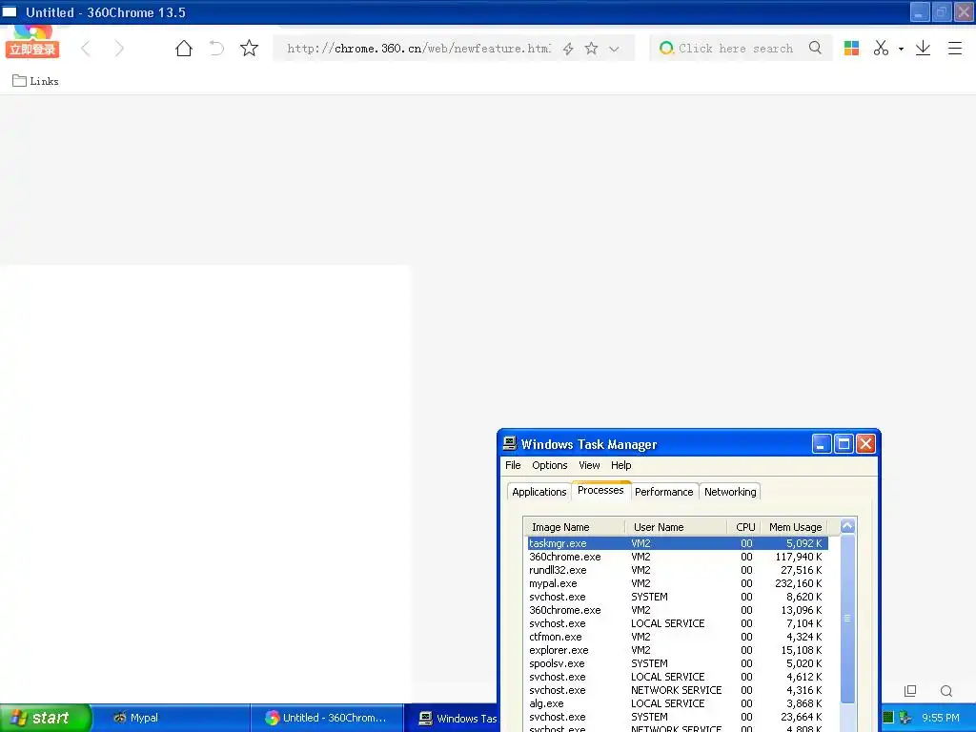Select the taskmgr.exe process row
976x732 pixels.
678,543
